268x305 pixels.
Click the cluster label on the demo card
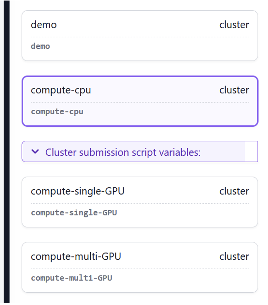(234, 25)
